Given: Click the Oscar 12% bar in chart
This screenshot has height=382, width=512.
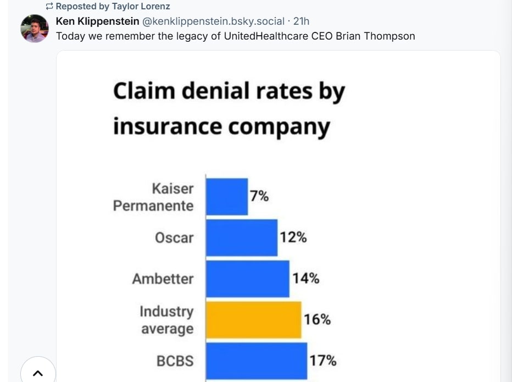Looking at the screenshot, I should tap(242, 237).
